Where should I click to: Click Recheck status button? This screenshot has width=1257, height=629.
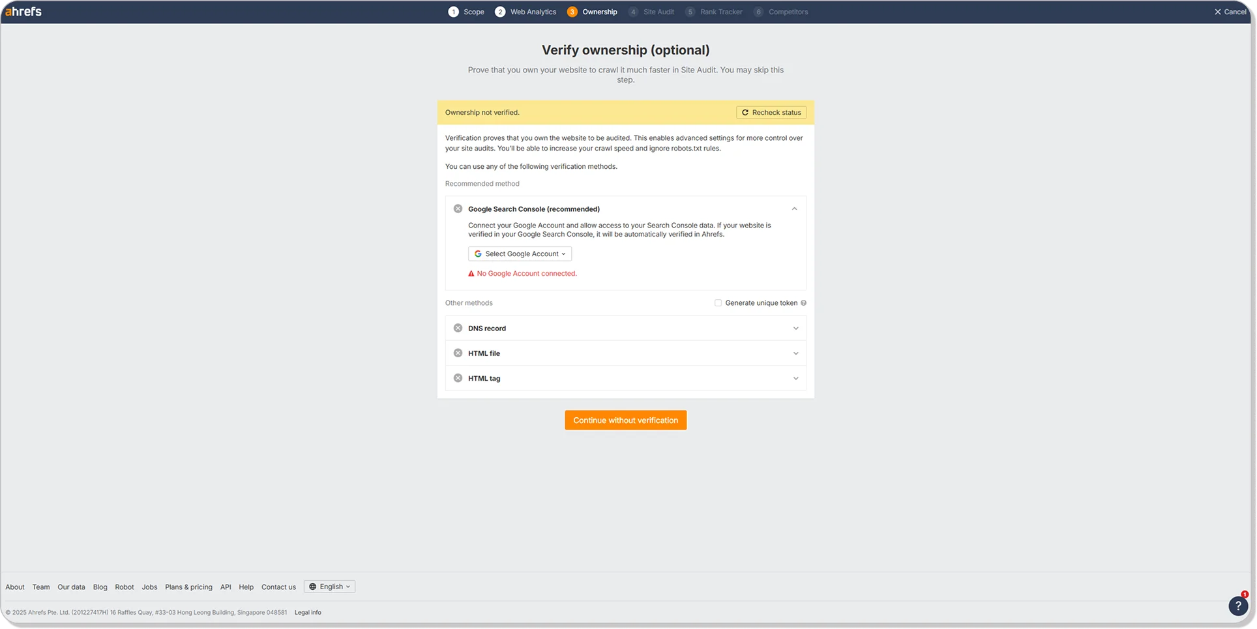click(771, 113)
